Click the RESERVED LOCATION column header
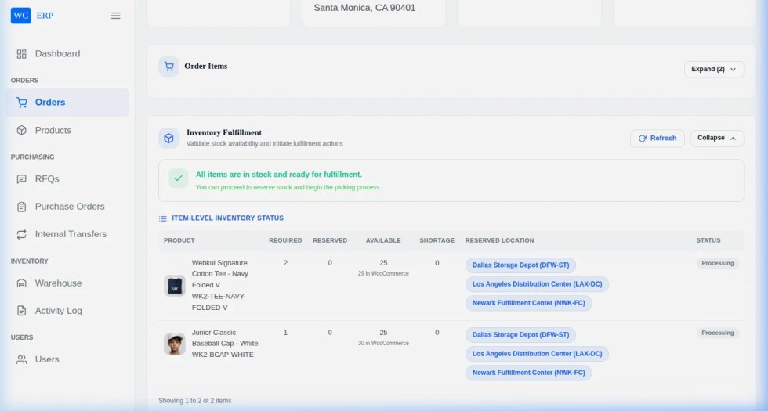Image resolution: width=768 pixels, height=411 pixels. click(500, 241)
